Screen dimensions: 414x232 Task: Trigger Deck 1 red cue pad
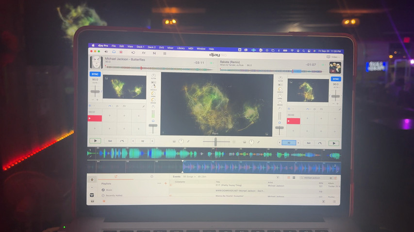pyautogui.click(x=95, y=118)
